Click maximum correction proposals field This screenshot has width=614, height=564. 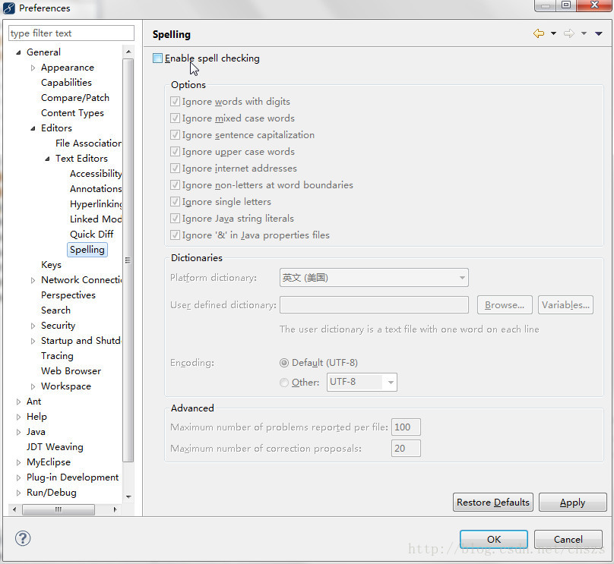click(406, 448)
